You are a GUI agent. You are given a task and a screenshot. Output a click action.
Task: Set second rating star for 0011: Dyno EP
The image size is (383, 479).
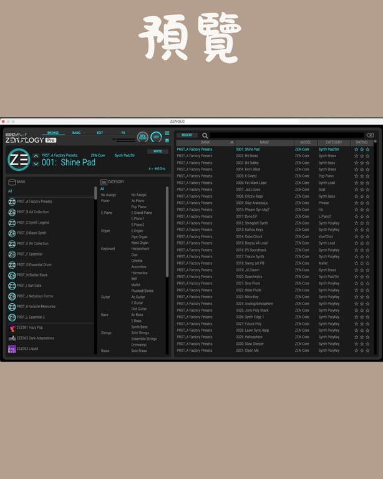coord(362,216)
